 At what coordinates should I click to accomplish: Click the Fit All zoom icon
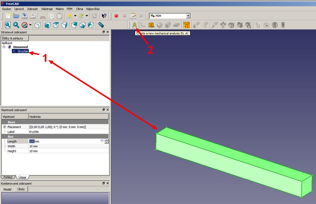click(x=8, y=25)
